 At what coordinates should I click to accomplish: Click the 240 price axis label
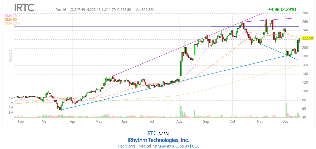coord(305,30)
